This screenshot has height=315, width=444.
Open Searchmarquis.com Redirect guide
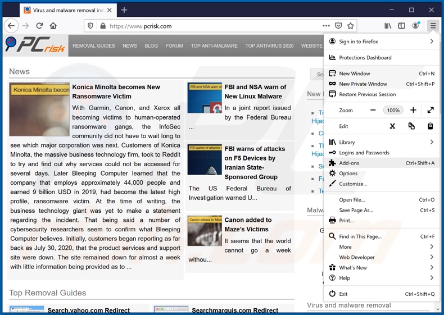pos(235,311)
